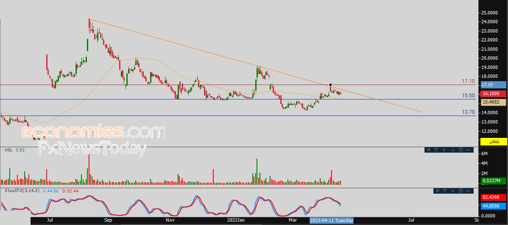Close the VOL indicator panel
Screen dimensions: 508x225
(428, 150)
